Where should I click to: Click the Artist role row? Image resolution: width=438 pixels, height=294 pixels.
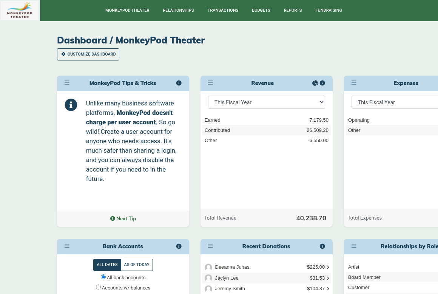(x=392, y=267)
